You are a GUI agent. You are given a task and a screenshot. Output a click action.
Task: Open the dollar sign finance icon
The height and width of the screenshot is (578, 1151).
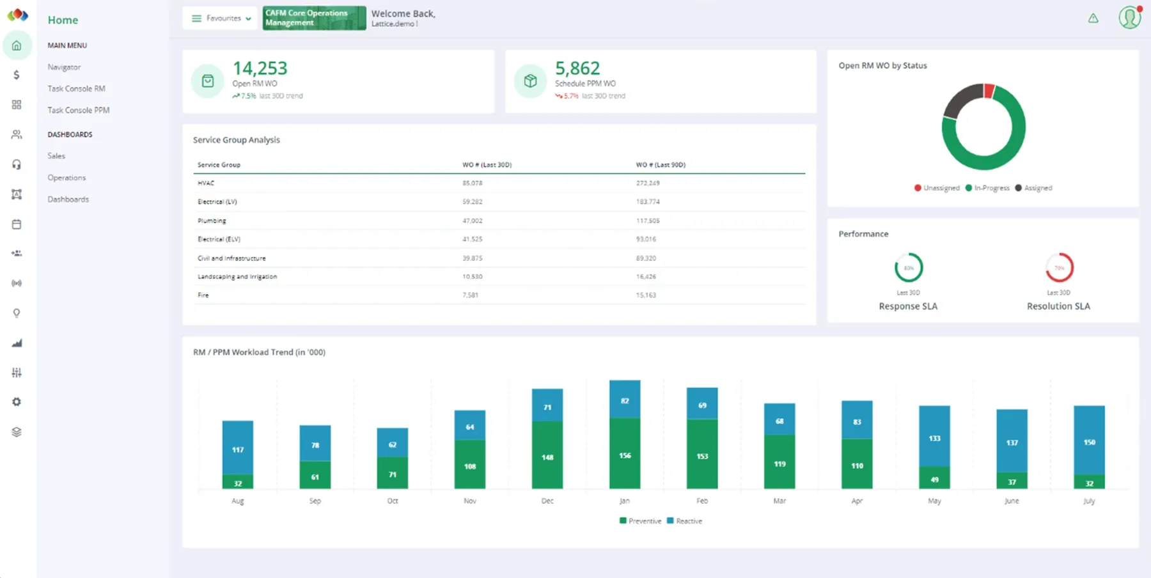pyautogui.click(x=17, y=75)
